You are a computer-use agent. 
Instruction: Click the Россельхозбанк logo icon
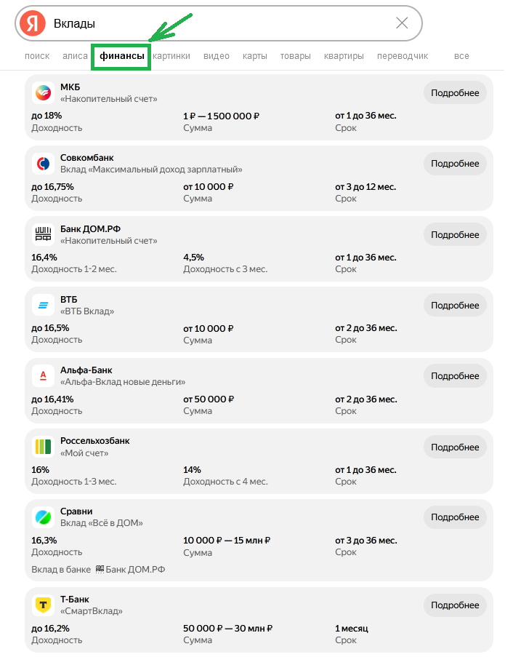click(x=43, y=446)
